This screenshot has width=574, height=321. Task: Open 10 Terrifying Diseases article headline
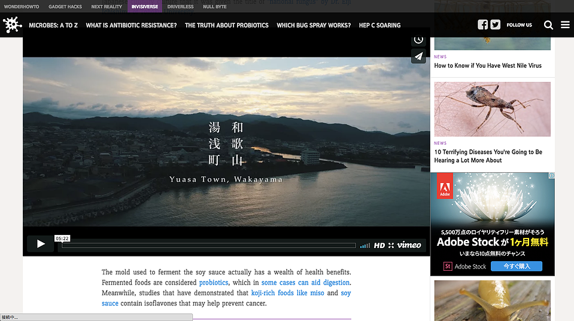pos(488,156)
